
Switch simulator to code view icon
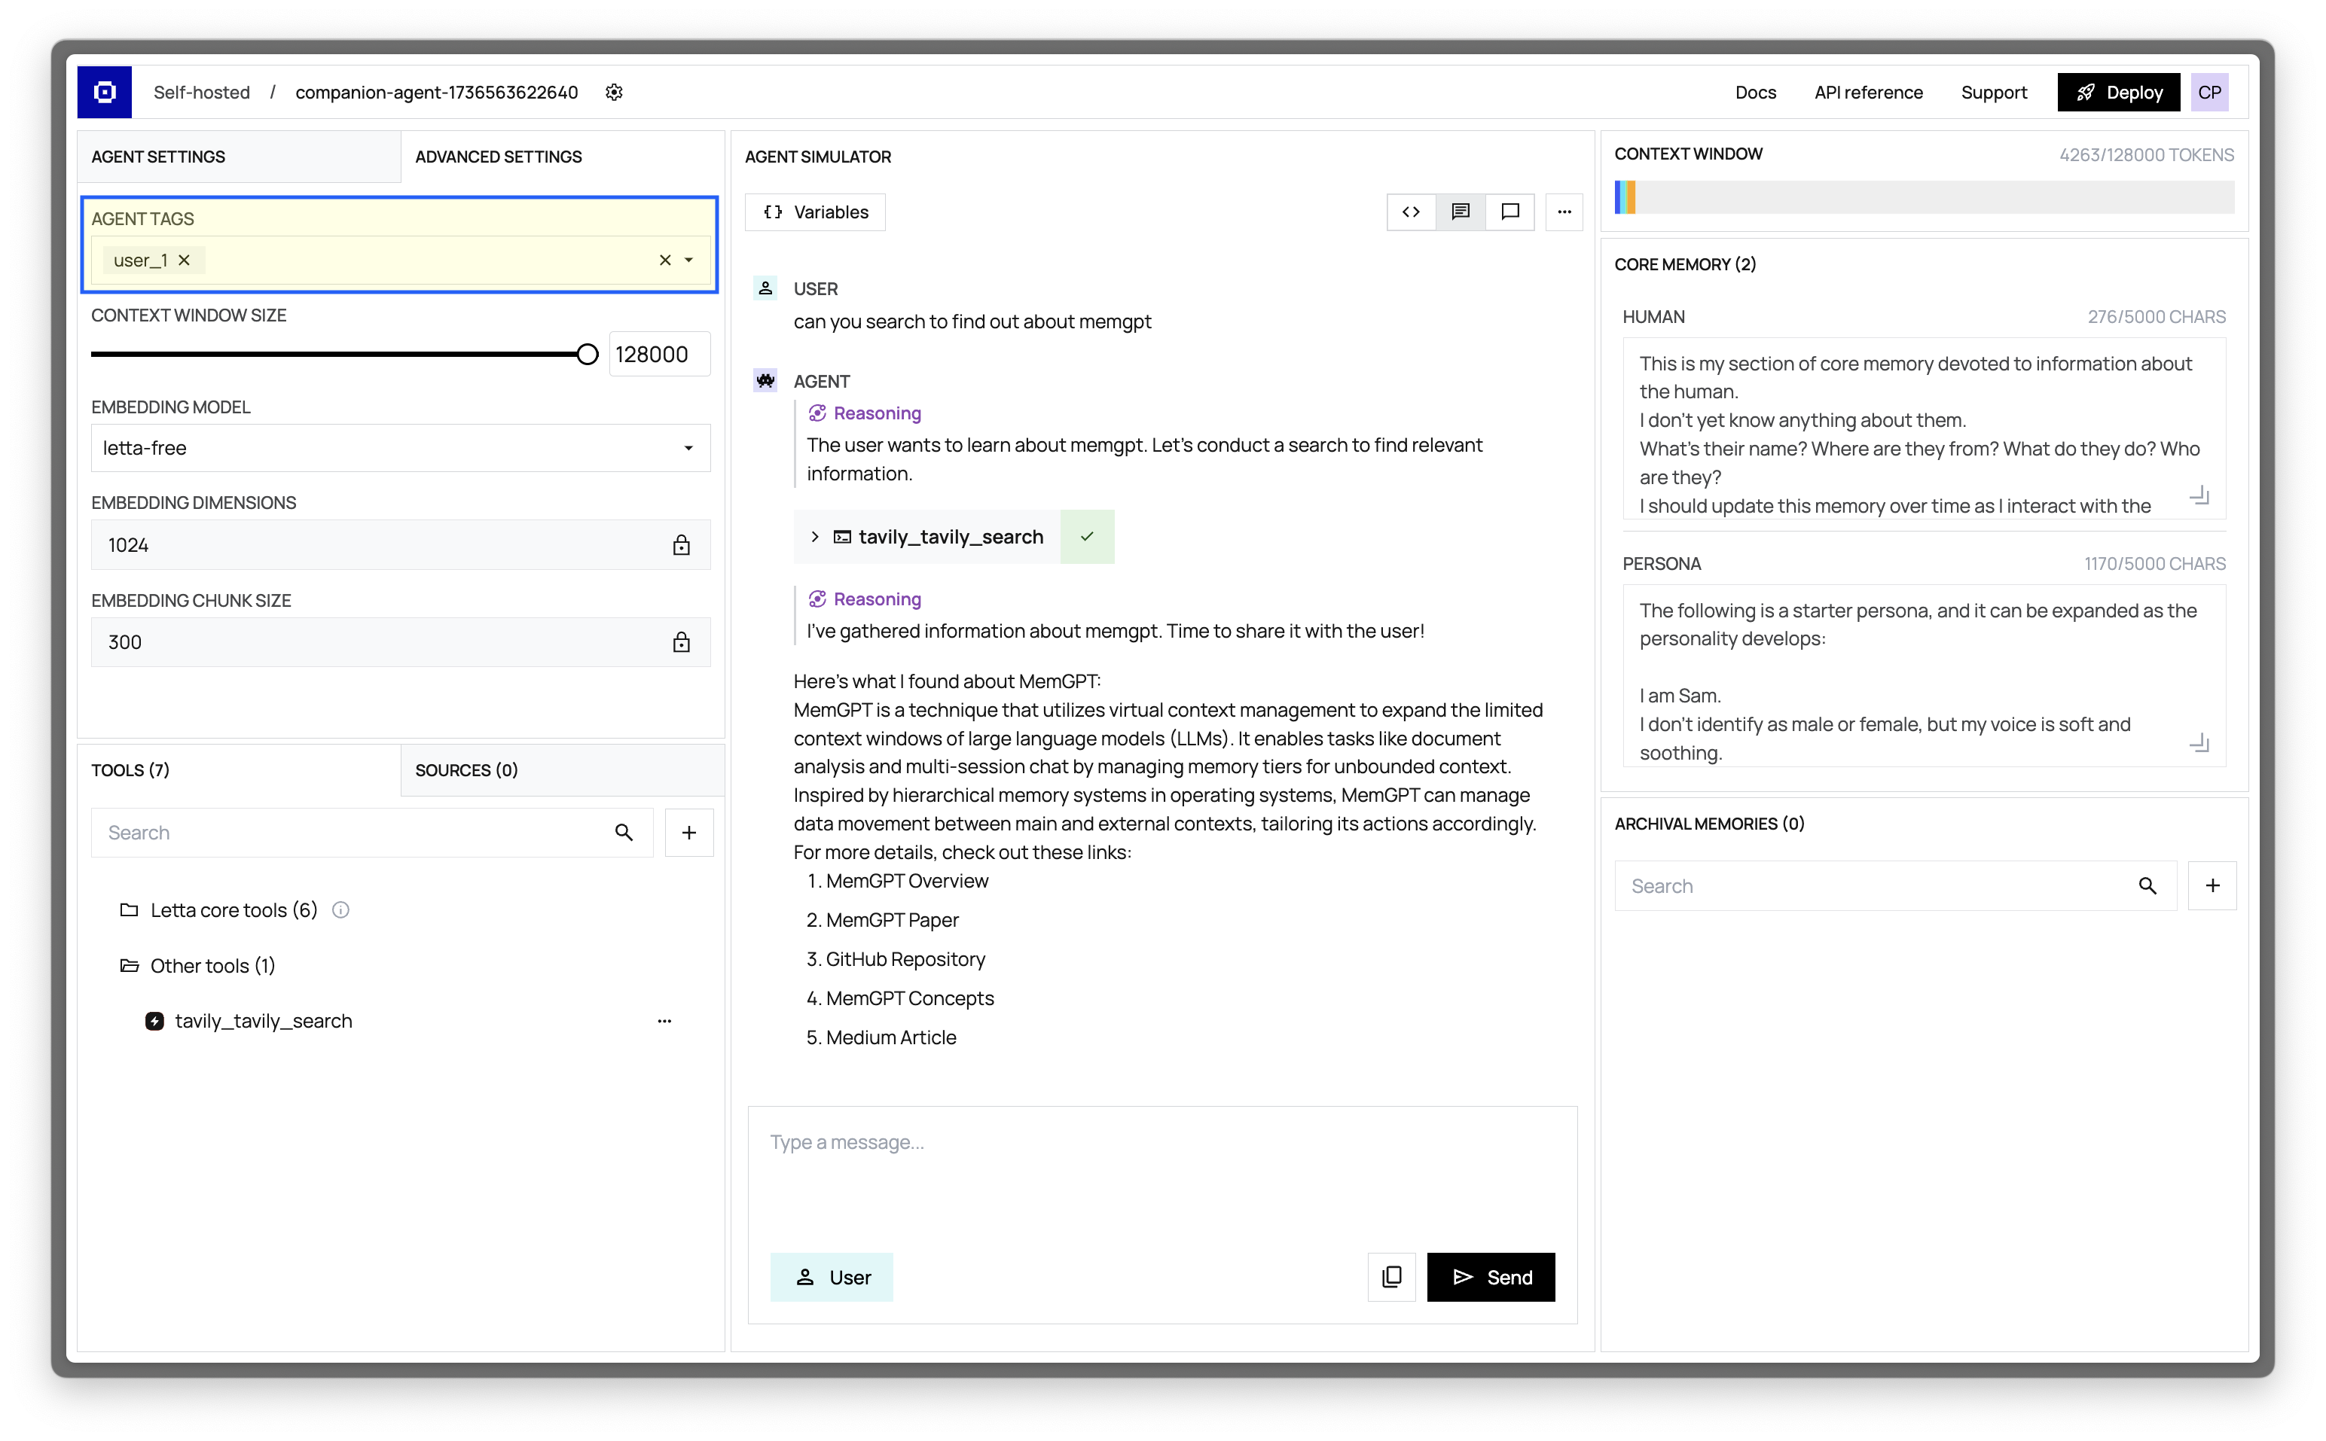click(1411, 212)
